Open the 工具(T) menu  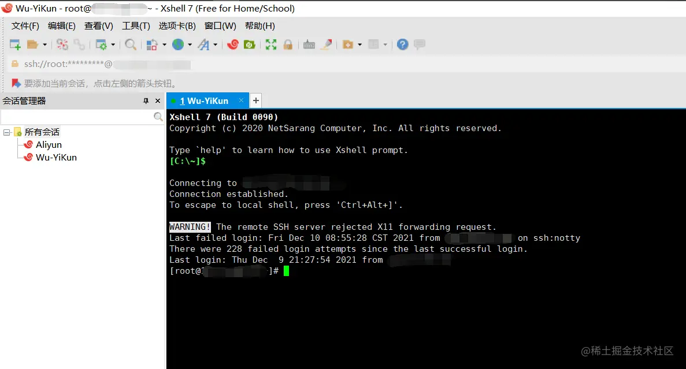tap(136, 26)
